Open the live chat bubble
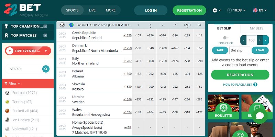The width and height of the screenshot is (275, 137). [260, 116]
